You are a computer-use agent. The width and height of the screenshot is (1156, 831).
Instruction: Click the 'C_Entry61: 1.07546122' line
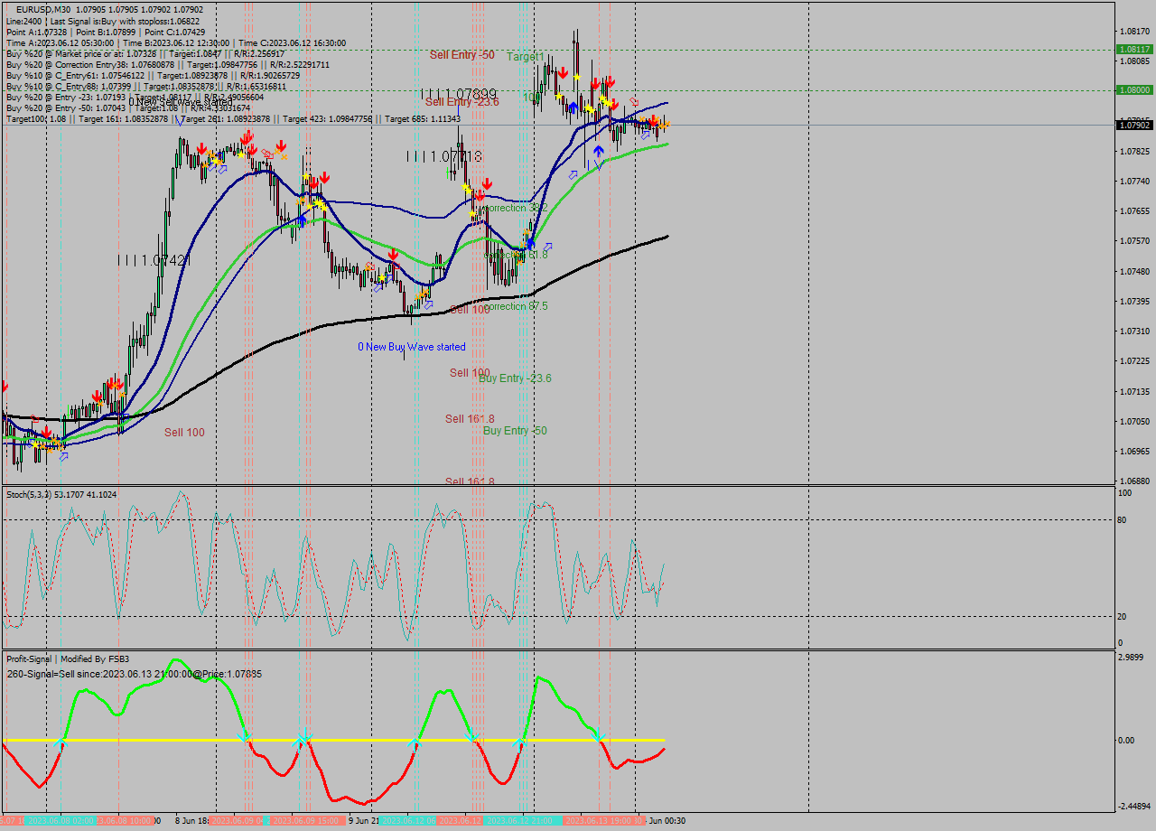tap(154, 75)
